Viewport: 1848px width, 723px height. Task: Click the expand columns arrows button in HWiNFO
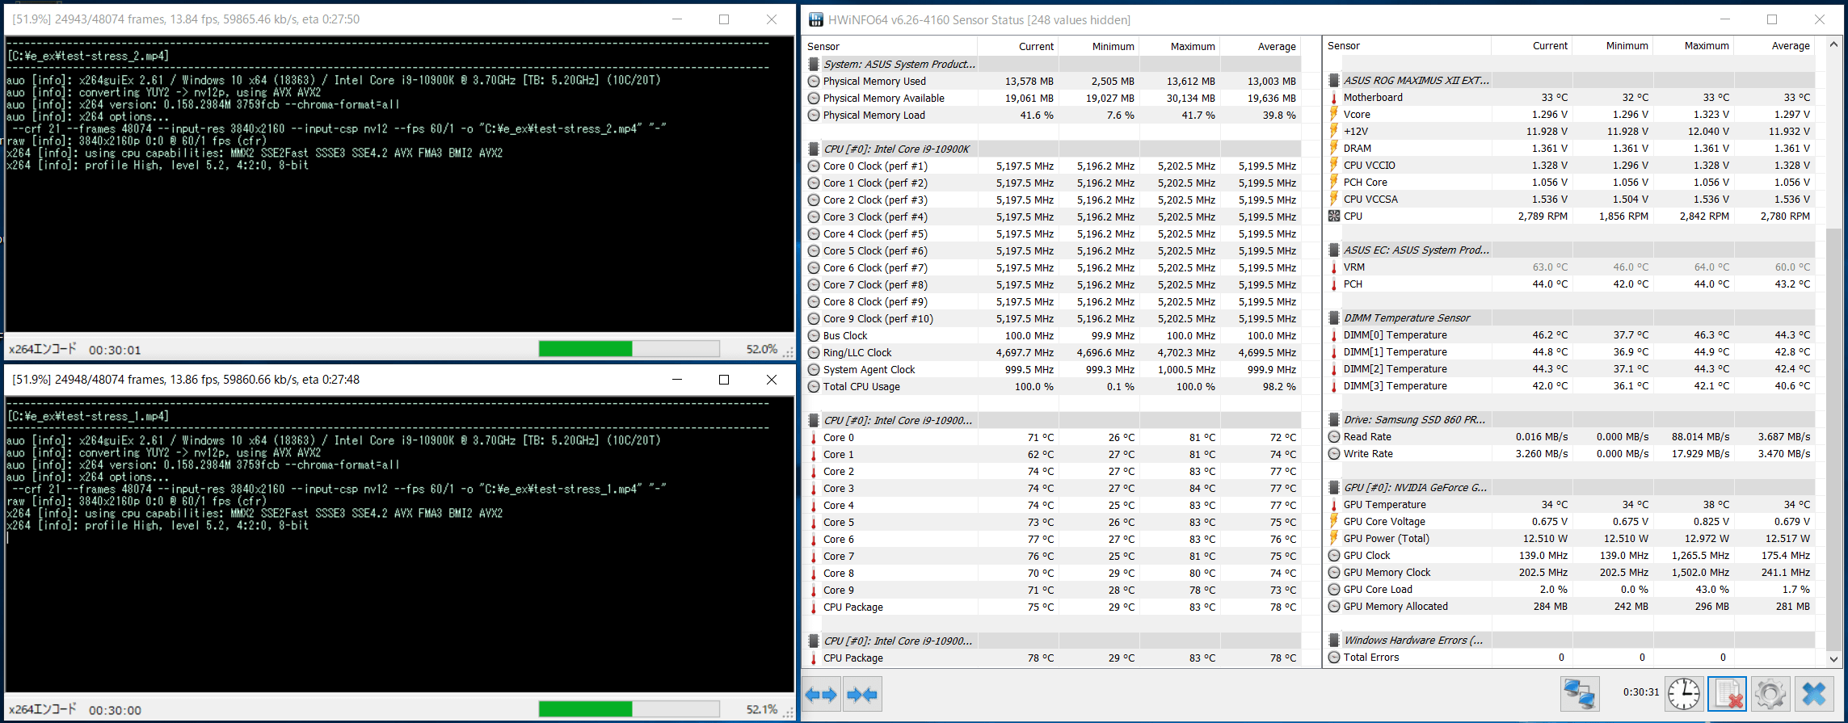tap(821, 694)
